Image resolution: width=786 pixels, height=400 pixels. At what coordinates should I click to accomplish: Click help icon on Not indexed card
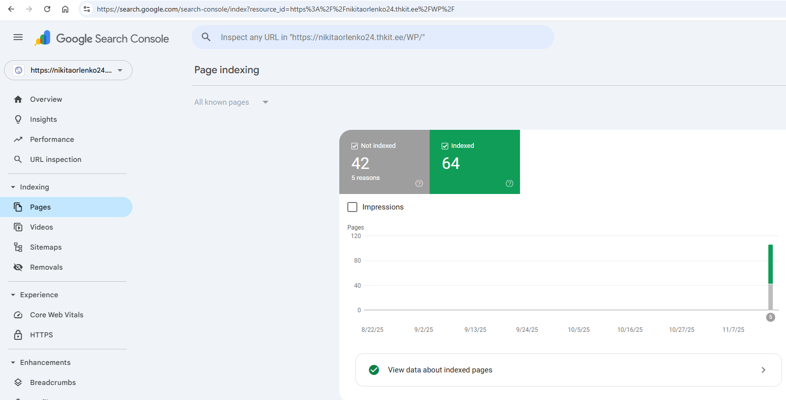(x=419, y=183)
